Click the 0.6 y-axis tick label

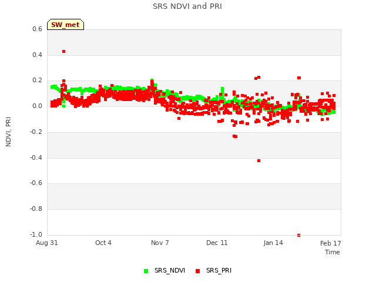(37, 29)
